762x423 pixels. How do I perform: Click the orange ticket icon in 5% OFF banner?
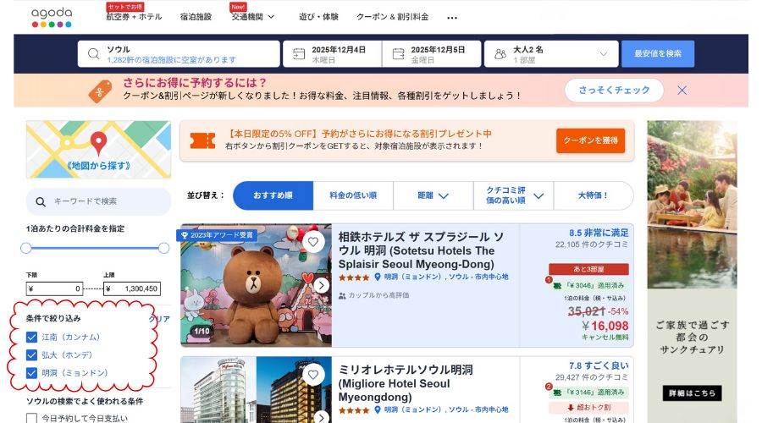202,140
